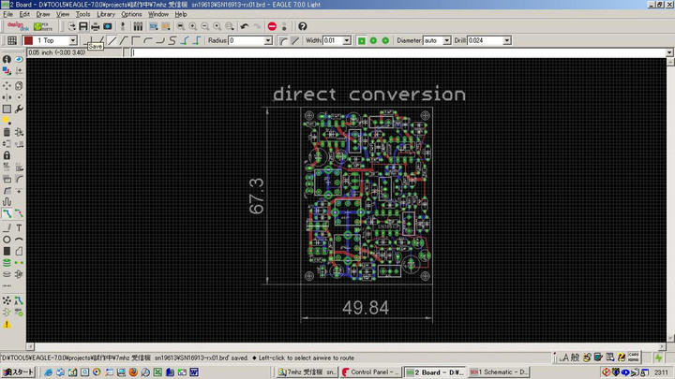Click the red Stop command icon

click(272, 26)
